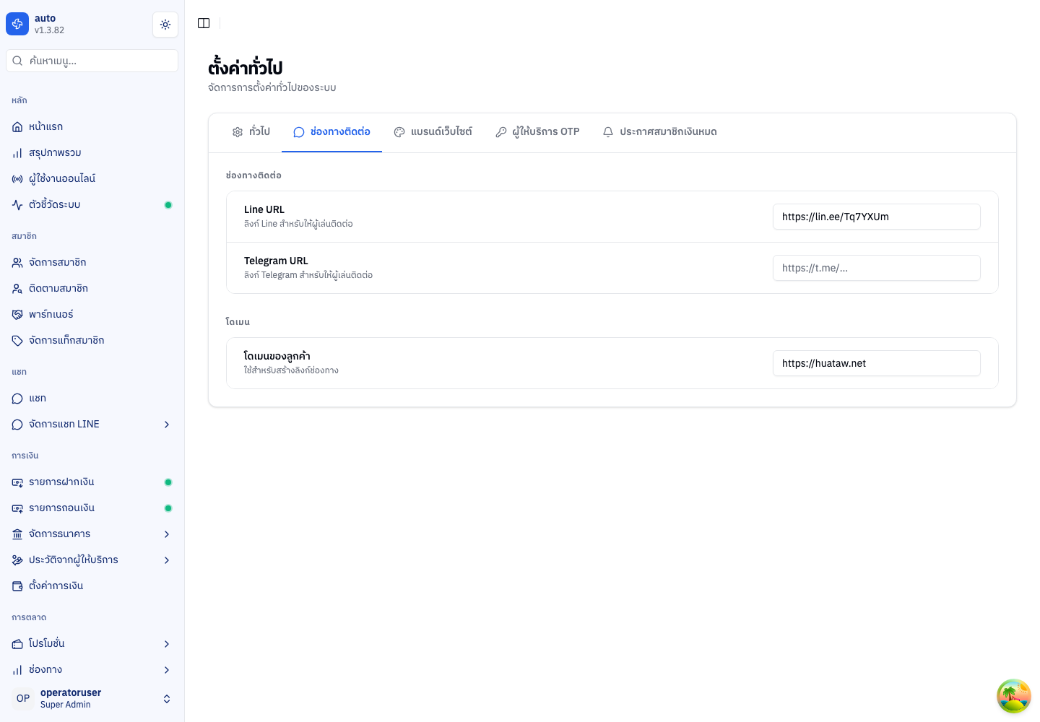Open the ผู้ให้บริการ OTP tab

pos(537,132)
